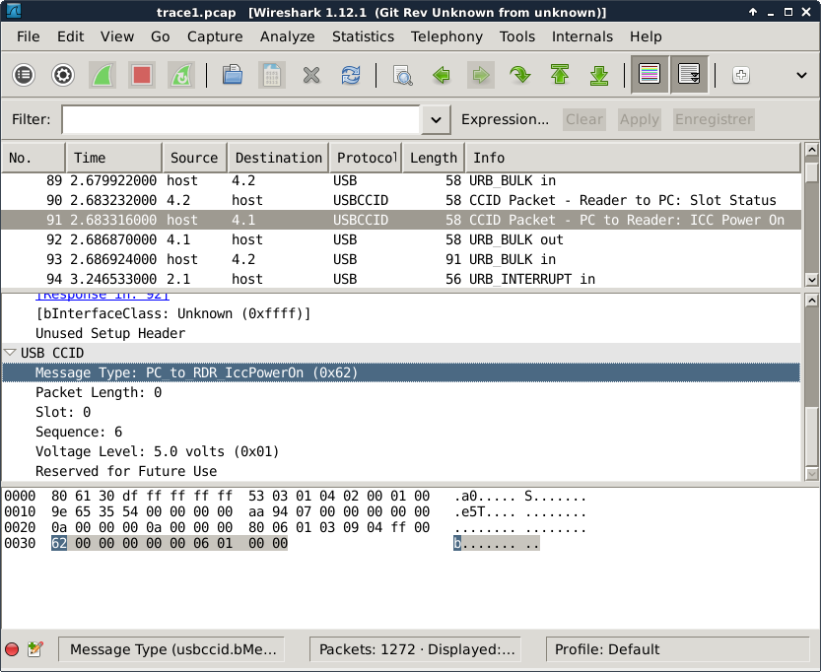Open capture options gear icon
Viewport: 821px width, 672px height.
pos(63,75)
